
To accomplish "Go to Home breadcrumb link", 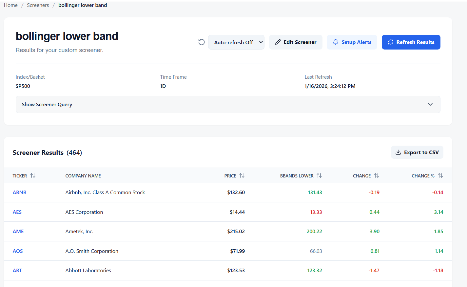I will pos(11,5).
